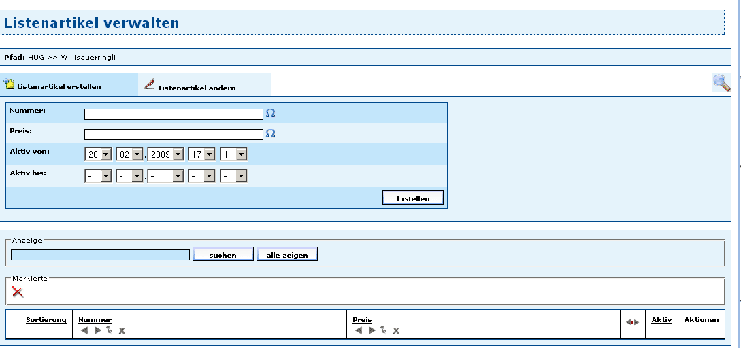
Task: Click the omega symbol next to Nummer field
Action: coord(270,114)
